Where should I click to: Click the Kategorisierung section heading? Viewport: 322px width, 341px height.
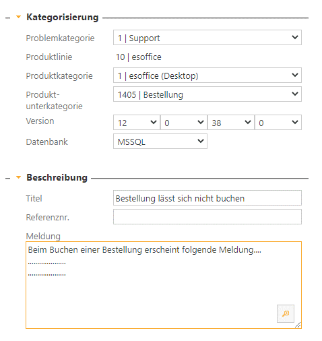click(x=63, y=17)
